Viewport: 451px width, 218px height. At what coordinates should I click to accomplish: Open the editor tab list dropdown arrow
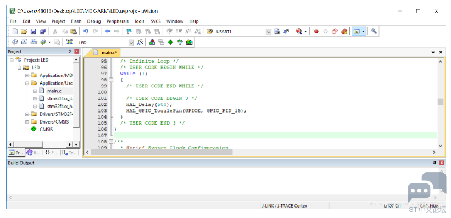(x=433, y=52)
